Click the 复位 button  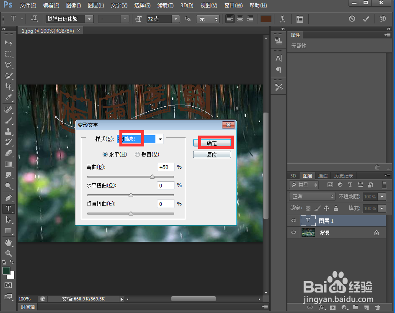(212, 154)
